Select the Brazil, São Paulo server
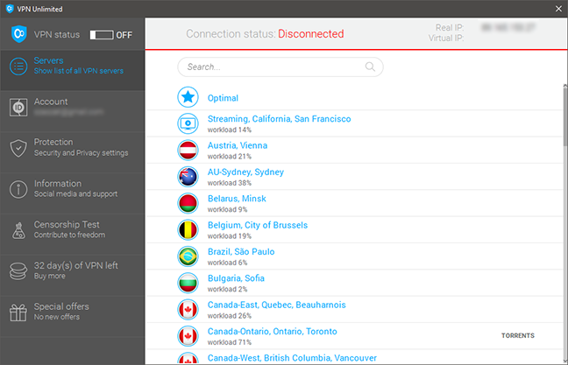This screenshot has width=568, height=365. tap(356, 256)
